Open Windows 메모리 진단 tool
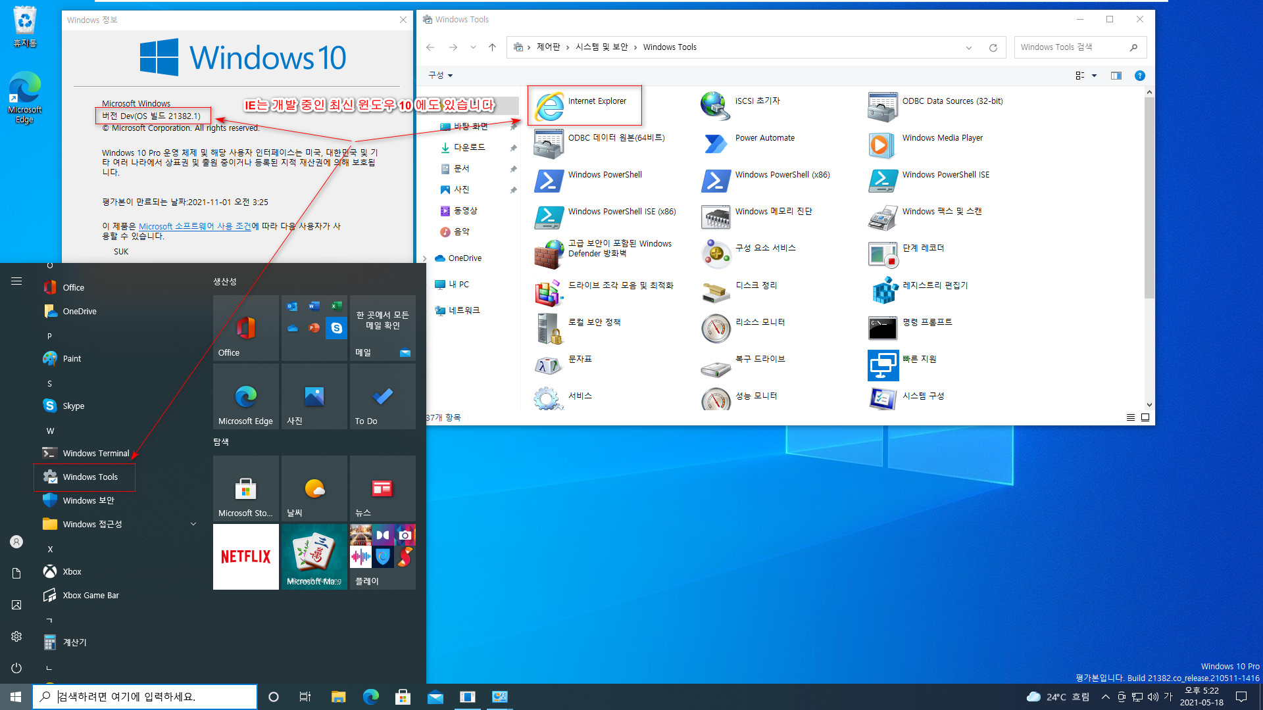Viewport: 1263px width, 710px height. click(716, 216)
